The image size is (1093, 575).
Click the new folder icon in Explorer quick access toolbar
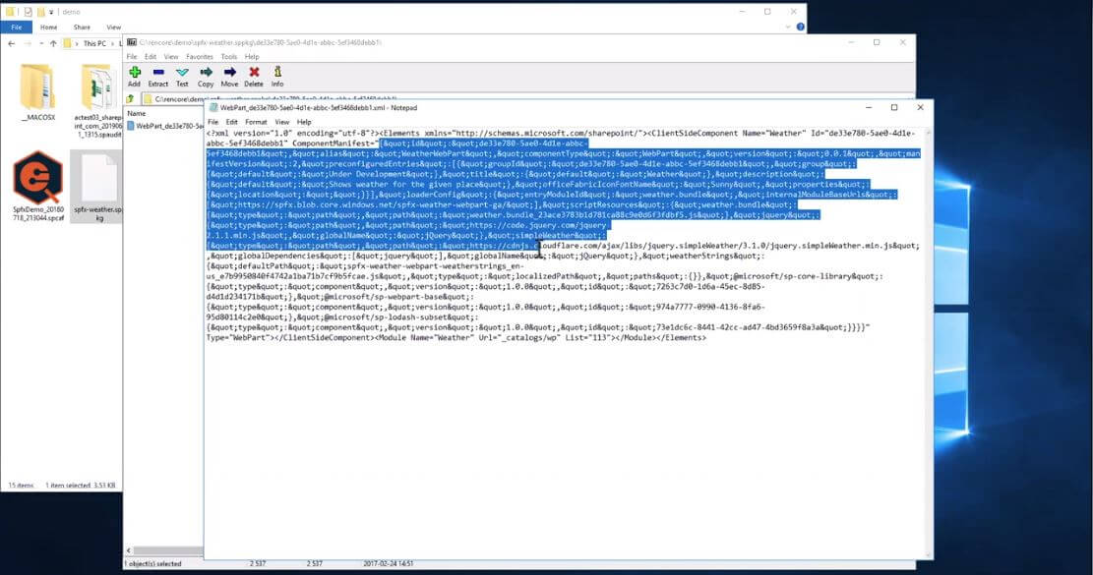(x=41, y=12)
